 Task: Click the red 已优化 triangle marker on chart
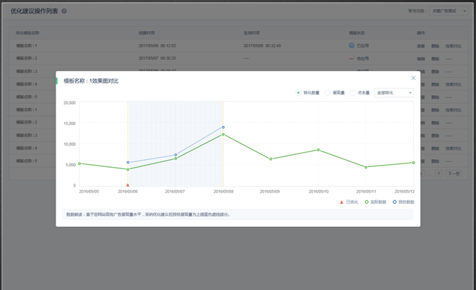128,185
